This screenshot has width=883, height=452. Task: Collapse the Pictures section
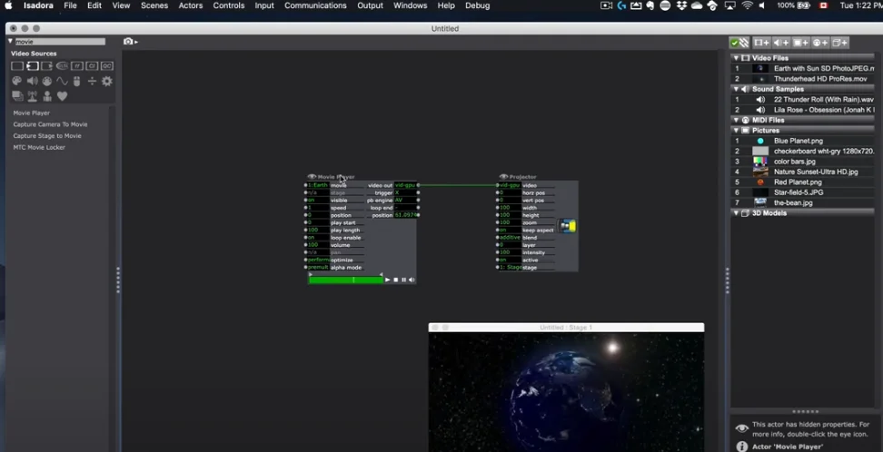tap(736, 131)
